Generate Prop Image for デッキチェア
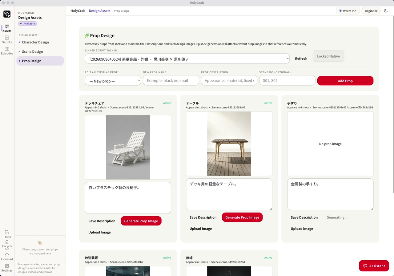Screen dimensions: 394x276 pos(141,221)
